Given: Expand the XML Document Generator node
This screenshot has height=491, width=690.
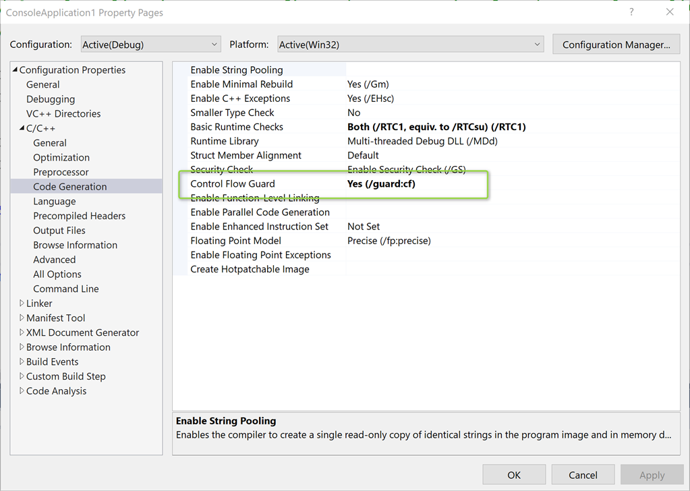Looking at the screenshot, I should click(x=20, y=333).
